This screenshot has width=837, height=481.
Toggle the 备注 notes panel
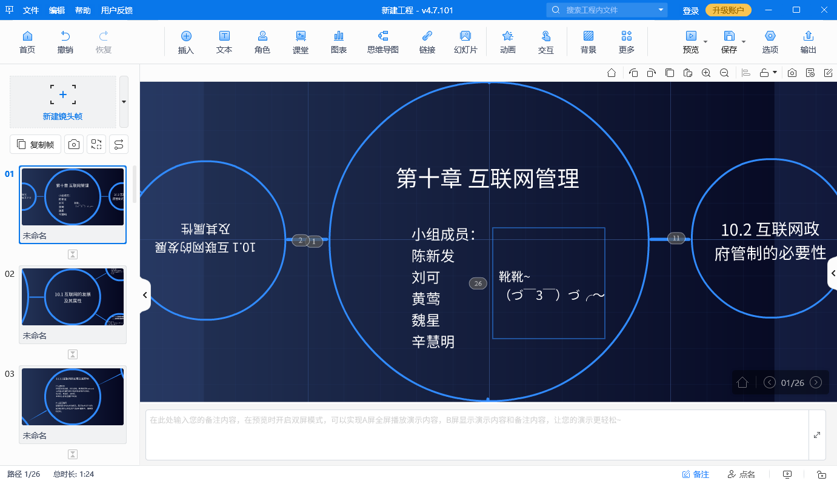point(696,474)
